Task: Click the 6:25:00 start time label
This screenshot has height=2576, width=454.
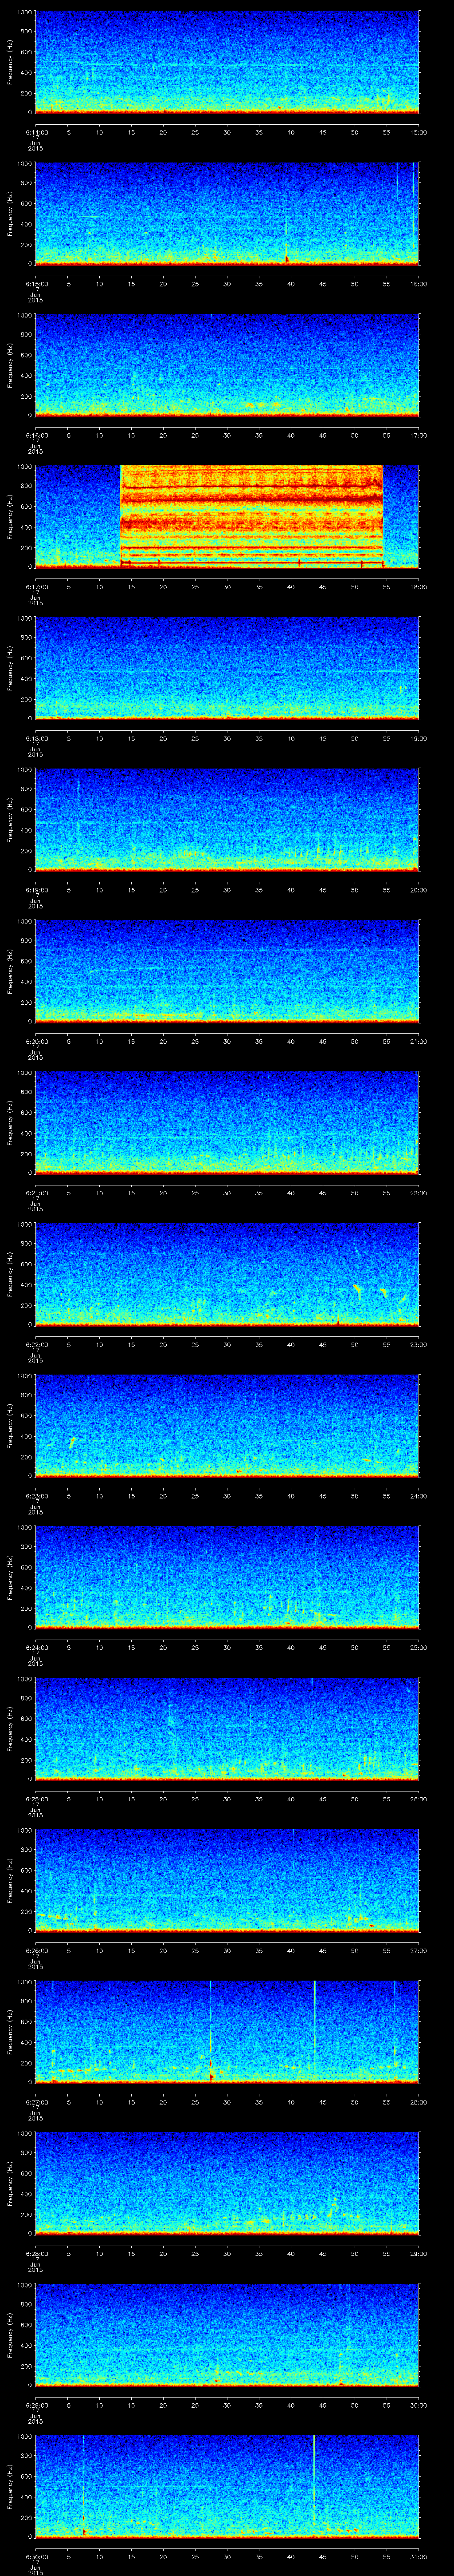Action: 36,1799
